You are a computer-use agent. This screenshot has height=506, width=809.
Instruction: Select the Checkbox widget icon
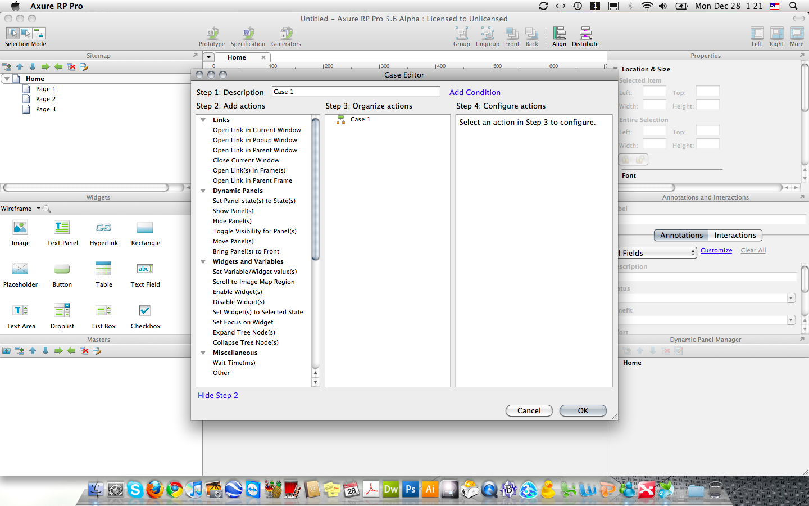pos(145,310)
